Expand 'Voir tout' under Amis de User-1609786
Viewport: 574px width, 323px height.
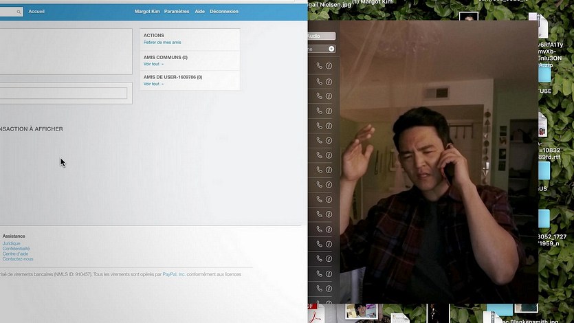pos(153,84)
